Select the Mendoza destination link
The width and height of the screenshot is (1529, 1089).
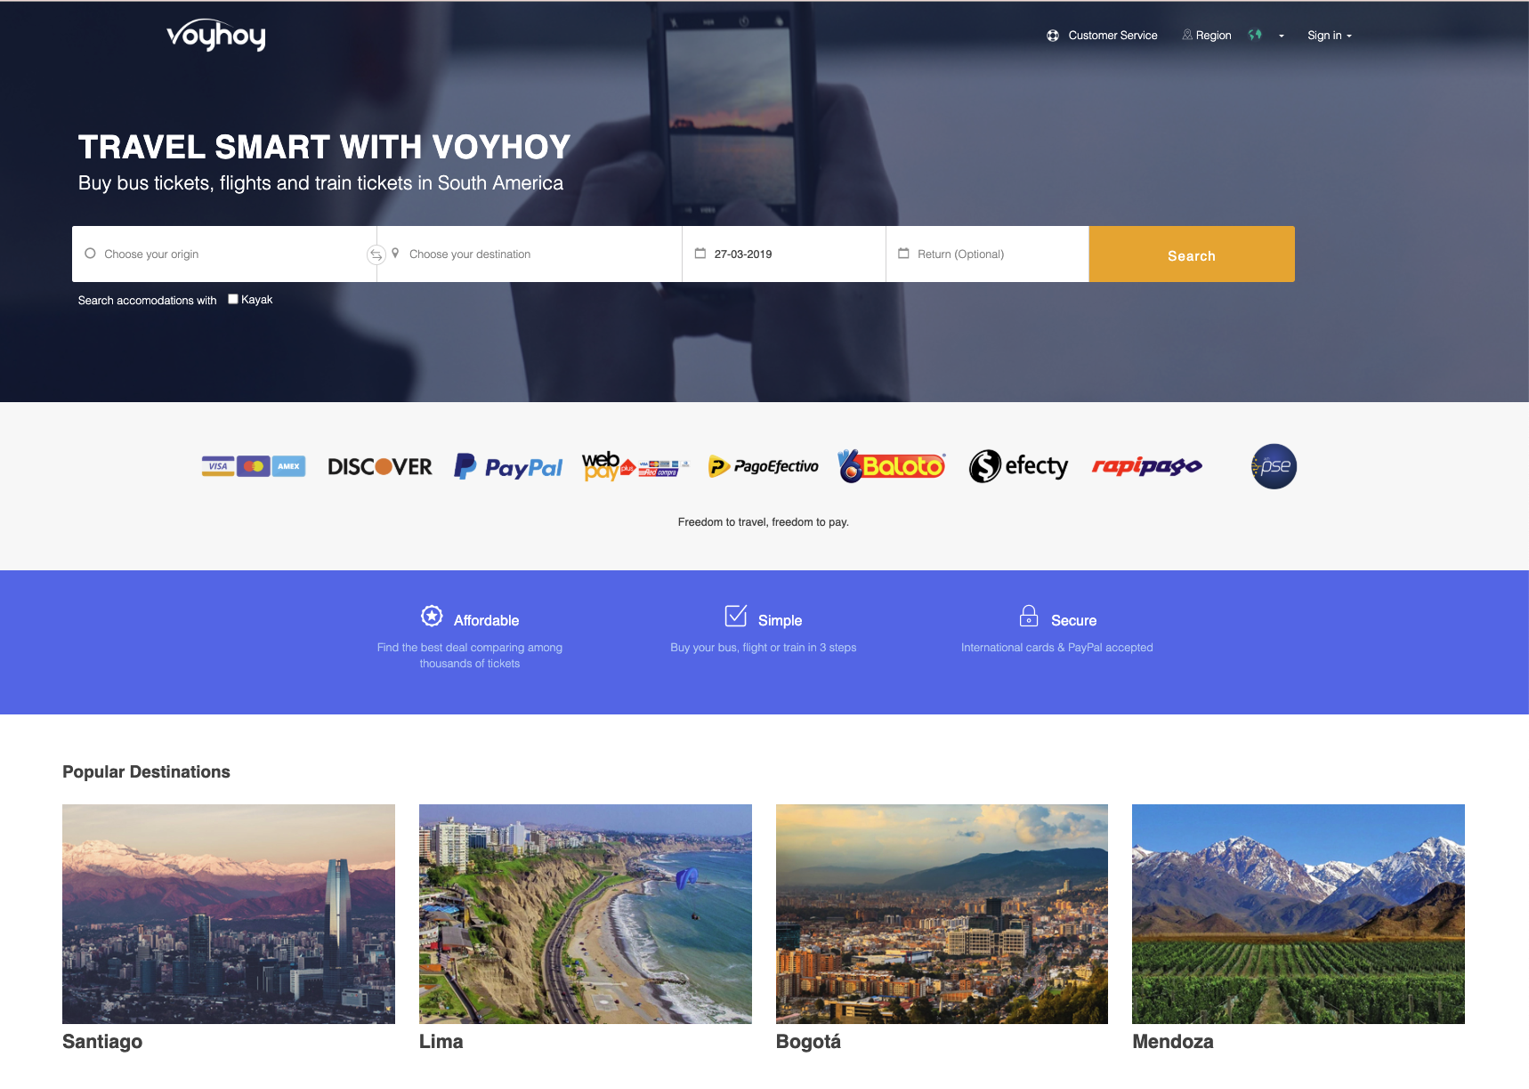pyautogui.click(x=1173, y=1041)
